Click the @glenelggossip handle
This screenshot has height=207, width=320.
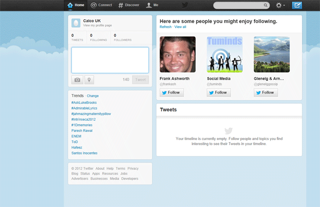(x=266, y=84)
